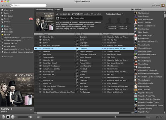Click the volume speaker icon
The width and height of the screenshot is (166, 120).
click(x=31, y=117)
